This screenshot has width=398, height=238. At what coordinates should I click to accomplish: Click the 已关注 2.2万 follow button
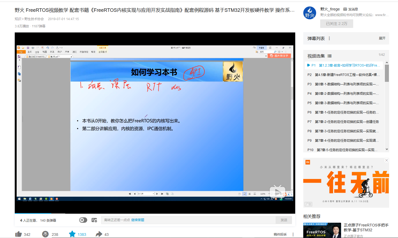tap(337, 24)
